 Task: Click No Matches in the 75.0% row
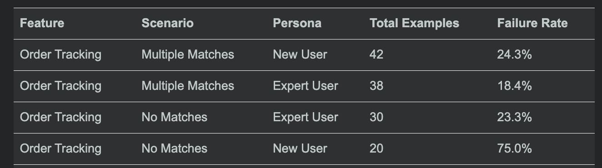click(175, 148)
